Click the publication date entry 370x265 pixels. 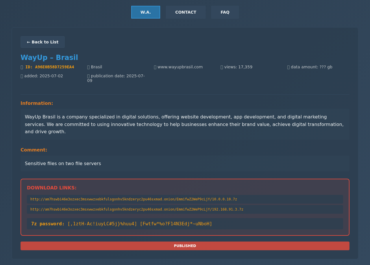[x=116, y=78]
